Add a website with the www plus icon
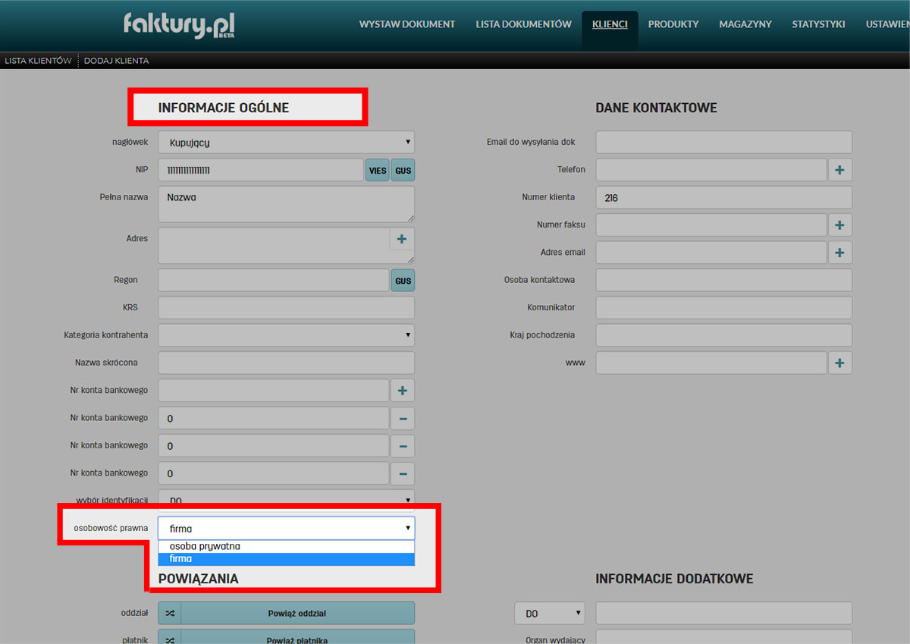The height and width of the screenshot is (644, 910). (x=839, y=363)
